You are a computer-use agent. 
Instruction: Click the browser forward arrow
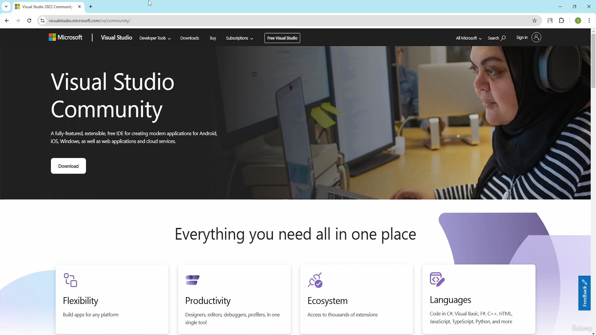click(18, 20)
